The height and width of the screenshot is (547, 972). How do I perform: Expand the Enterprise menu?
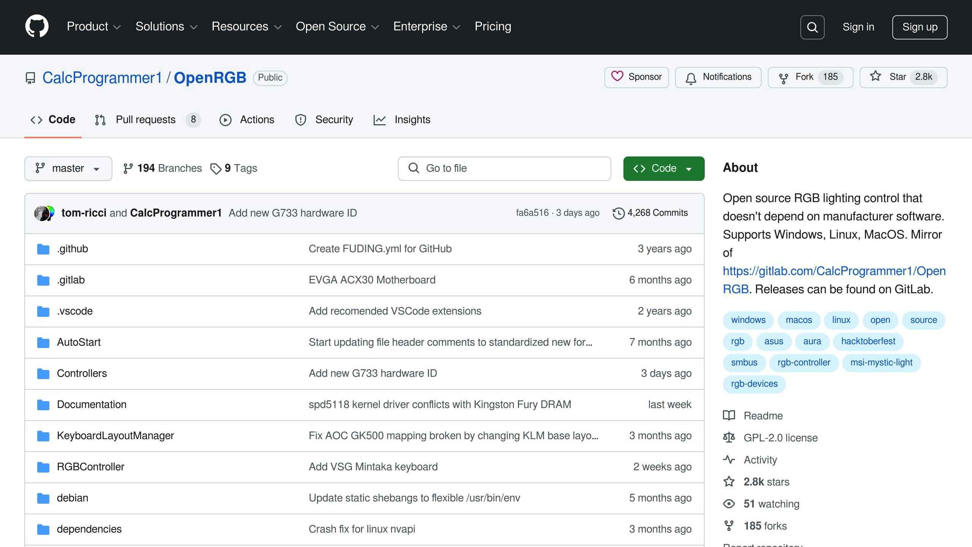coord(427,27)
